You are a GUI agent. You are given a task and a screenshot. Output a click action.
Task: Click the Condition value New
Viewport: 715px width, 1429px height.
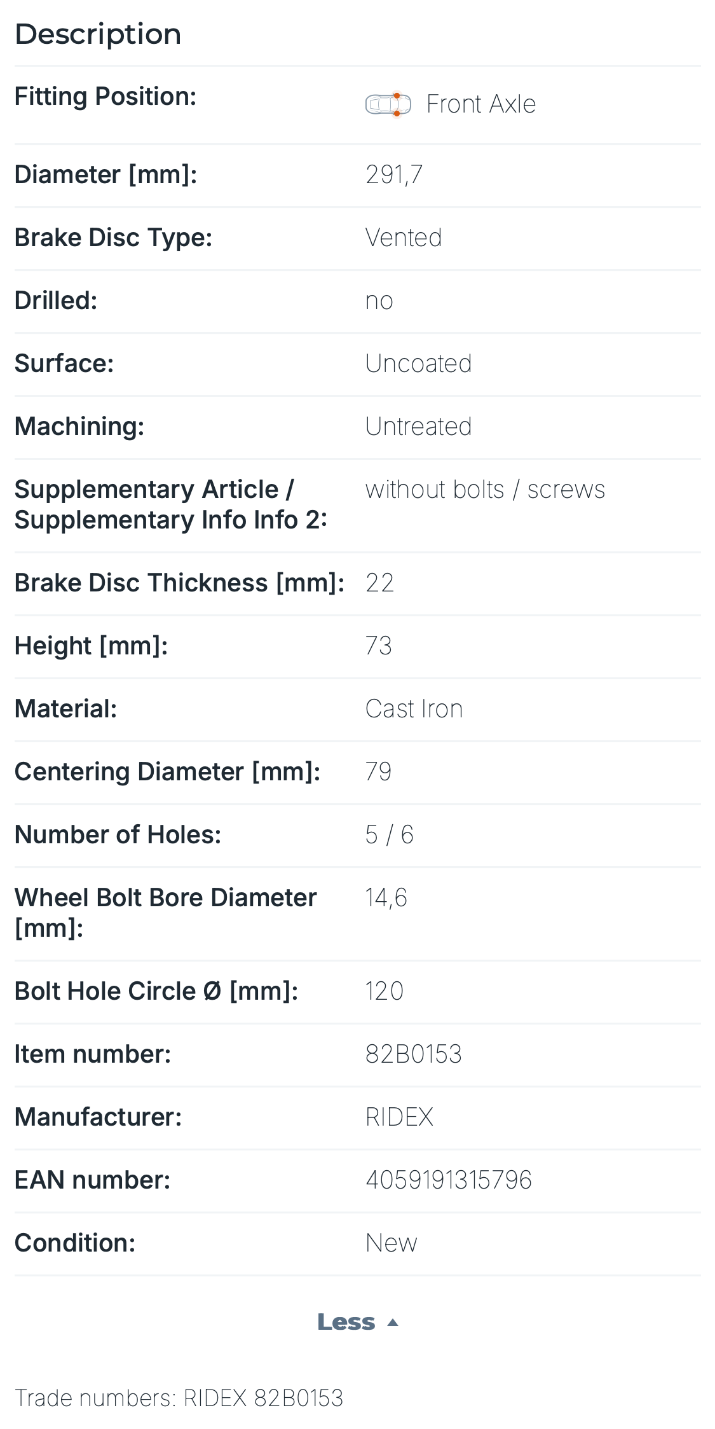390,1243
